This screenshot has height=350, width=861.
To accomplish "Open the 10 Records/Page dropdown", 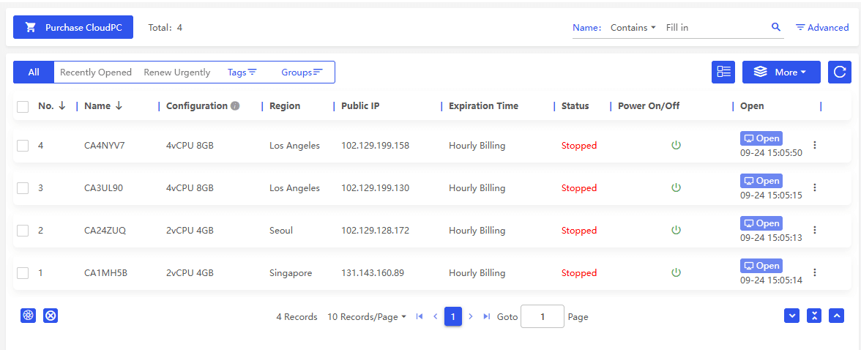I will (x=367, y=317).
